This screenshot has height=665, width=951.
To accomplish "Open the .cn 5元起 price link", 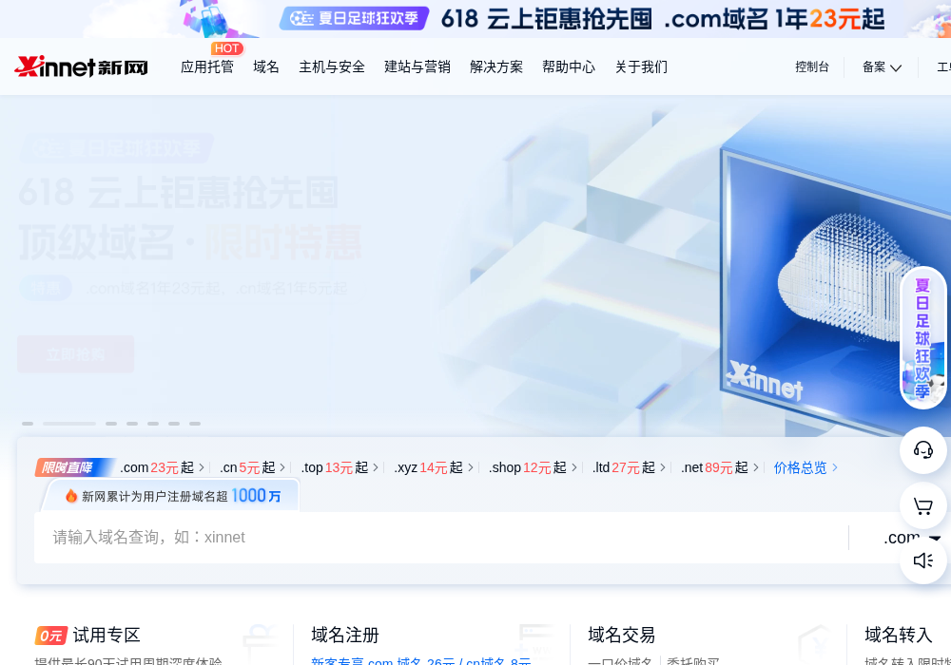I will (252, 467).
